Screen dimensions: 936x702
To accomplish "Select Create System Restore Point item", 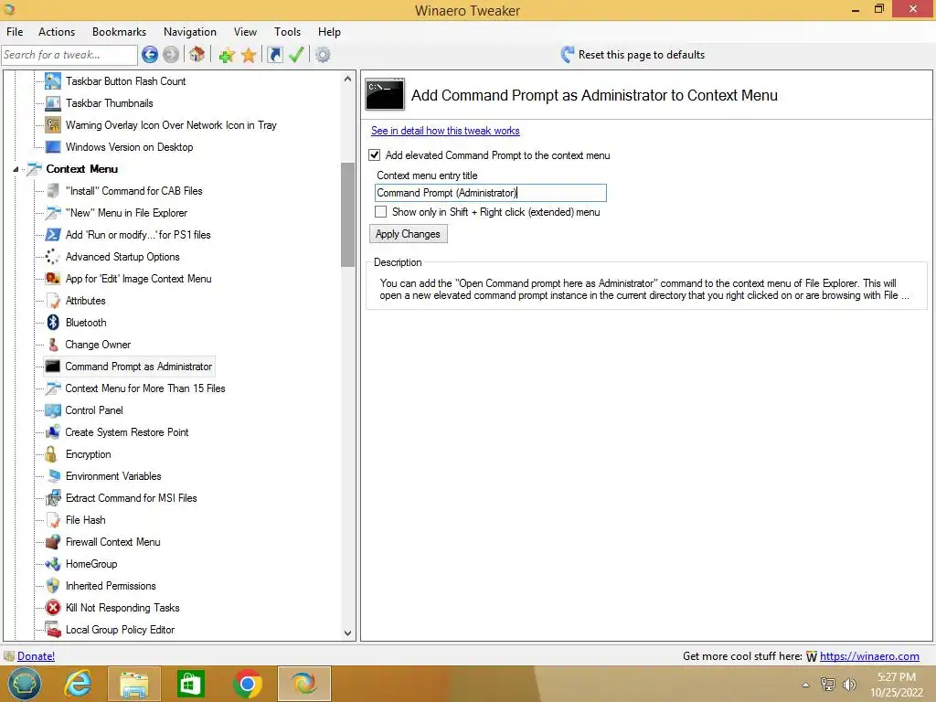I will pos(126,432).
